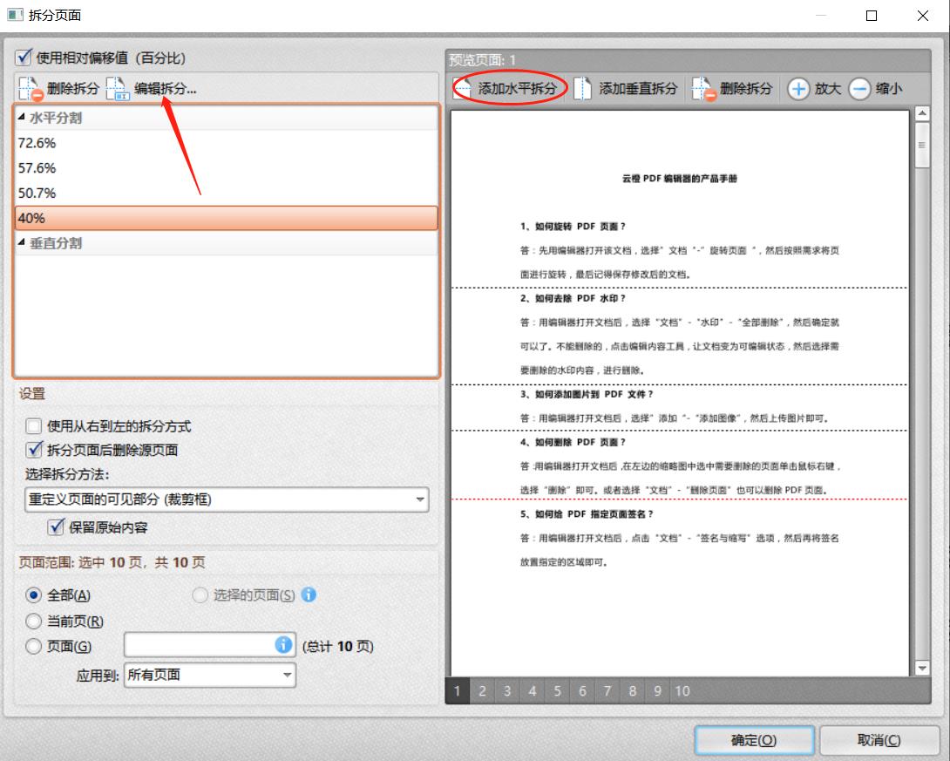
Task: Toggle 使用相对偏移值 (百分比) checkbox
Action: (24, 58)
